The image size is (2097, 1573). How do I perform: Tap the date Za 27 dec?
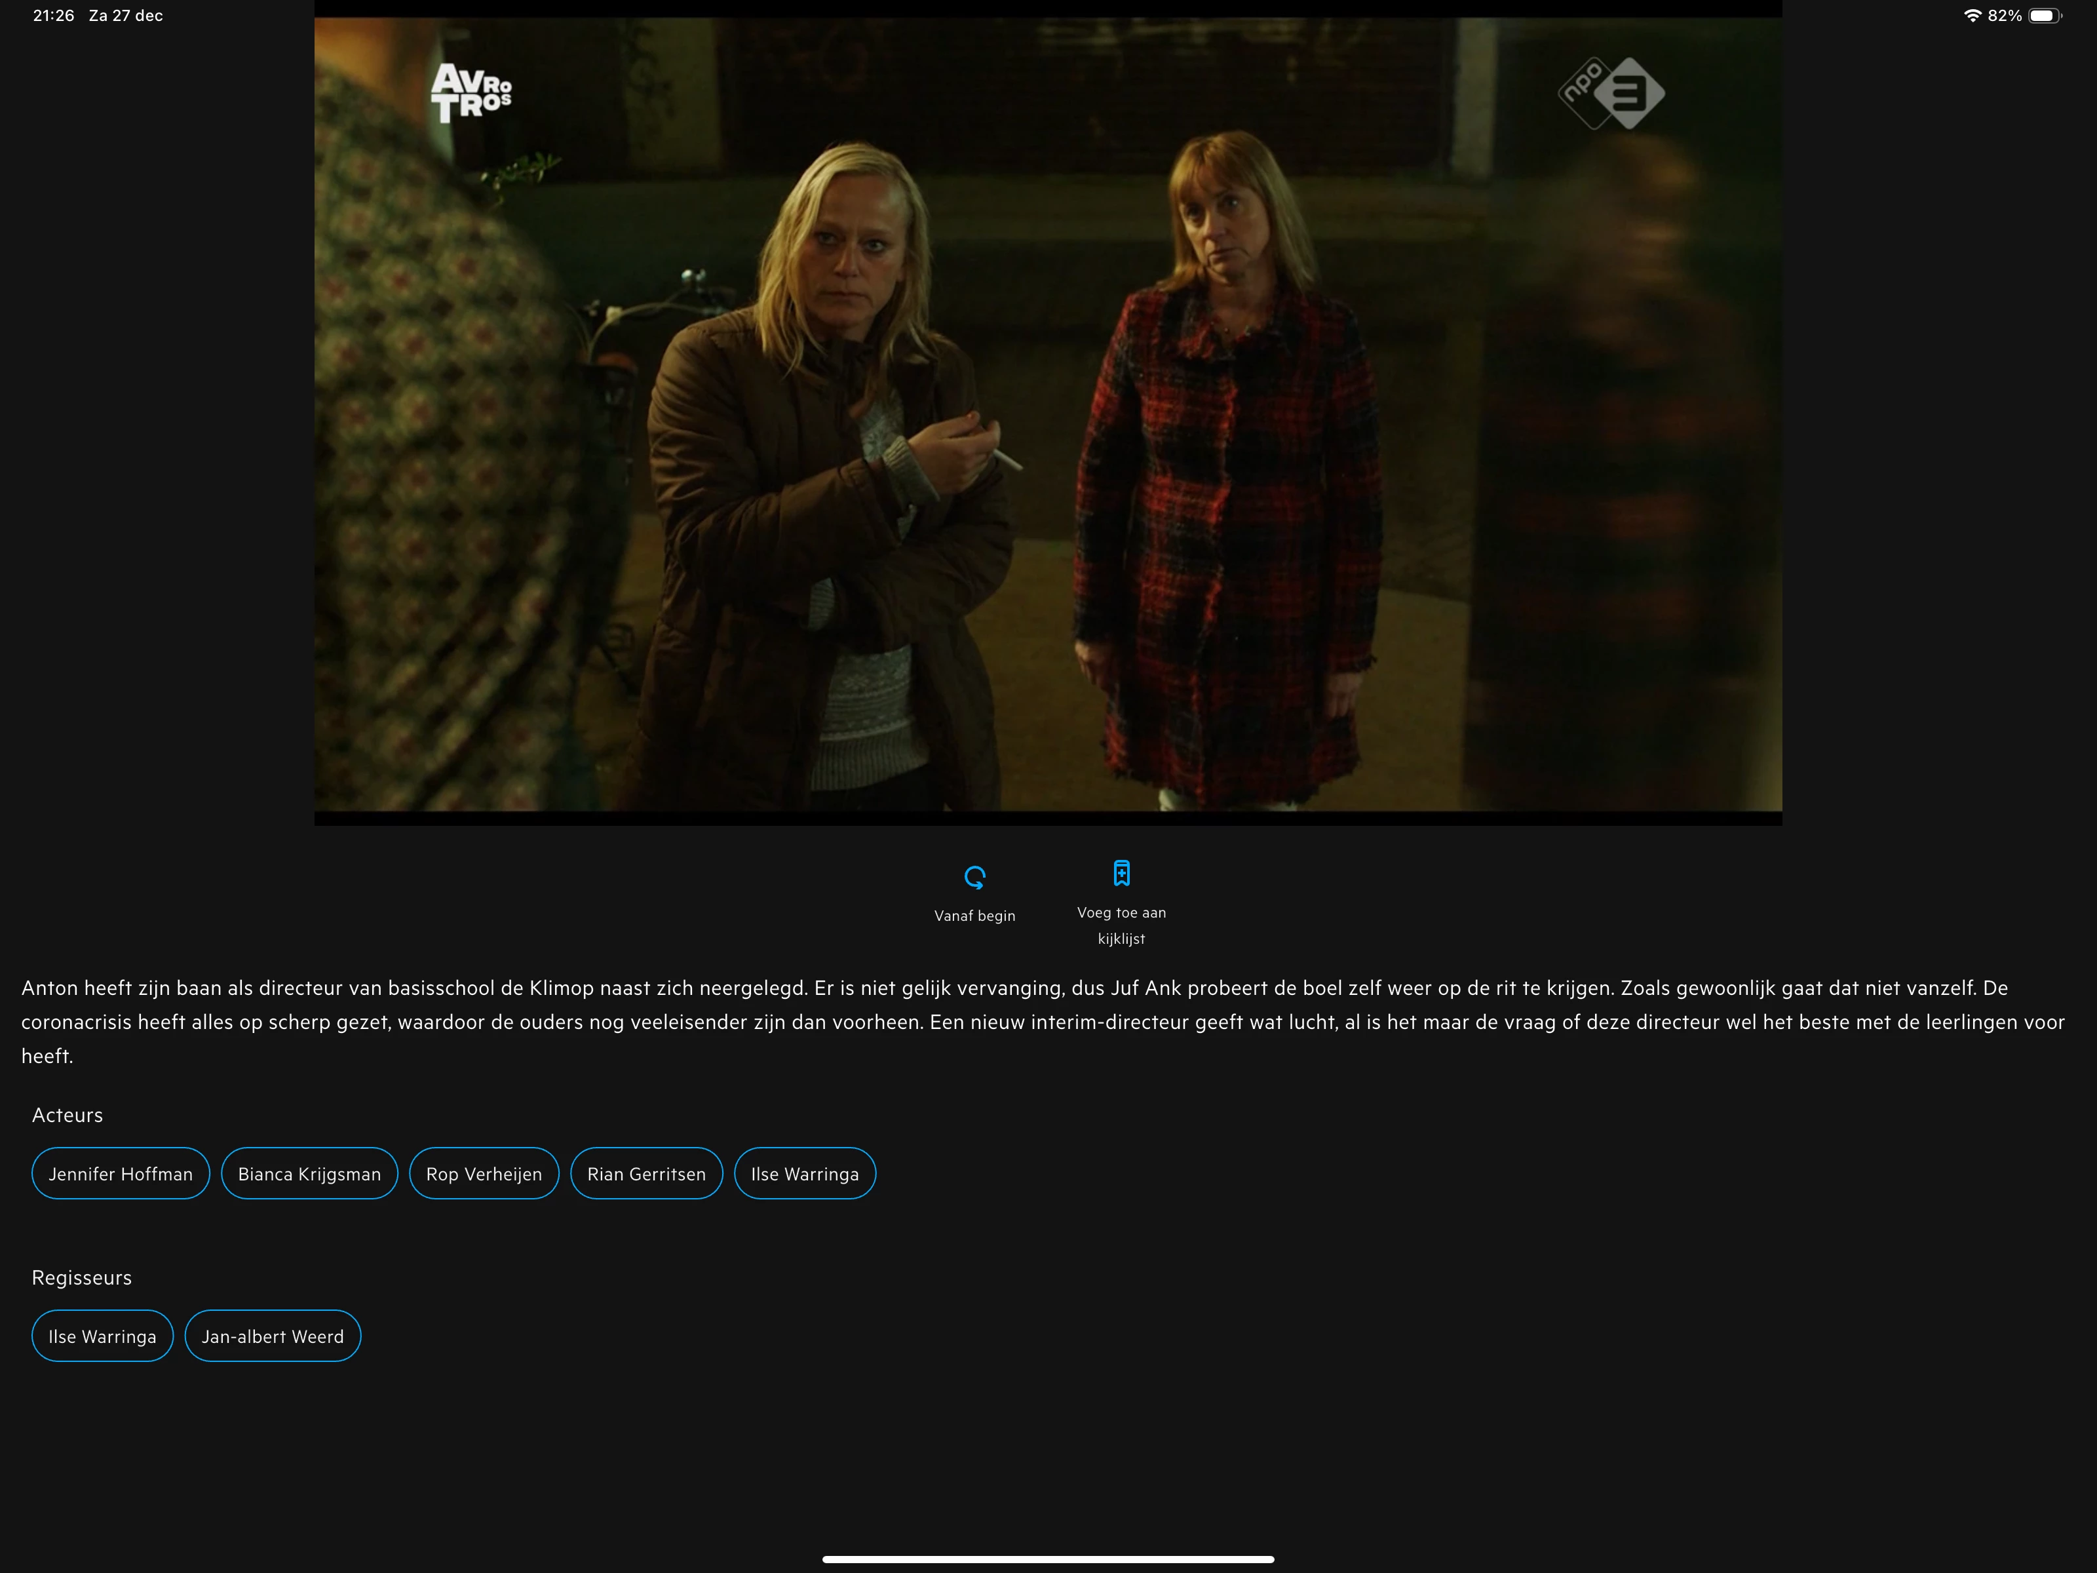pos(125,15)
